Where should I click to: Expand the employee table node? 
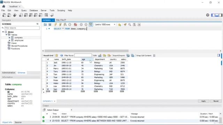9,40
